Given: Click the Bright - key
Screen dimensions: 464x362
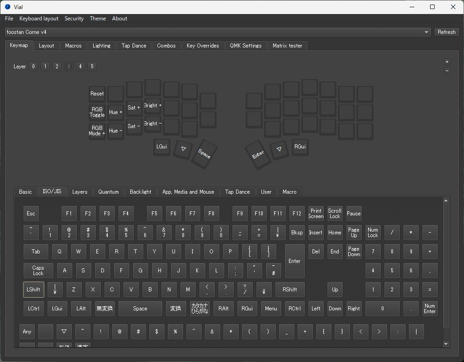Looking at the screenshot, I should click(152, 124).
